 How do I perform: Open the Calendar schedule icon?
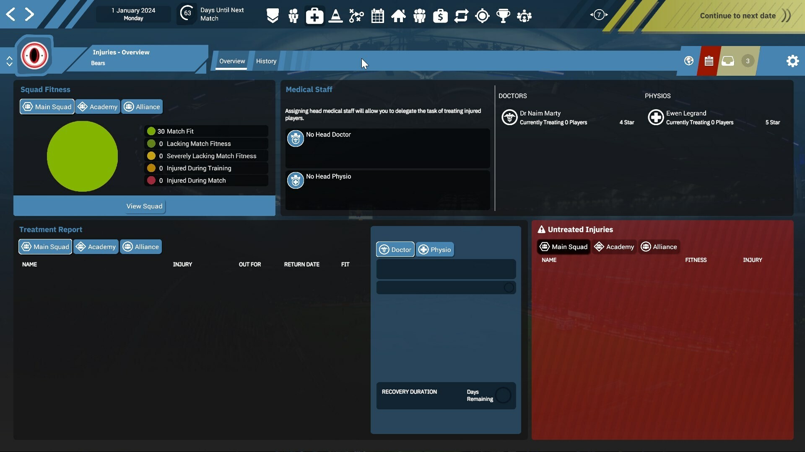pos(377,15)
